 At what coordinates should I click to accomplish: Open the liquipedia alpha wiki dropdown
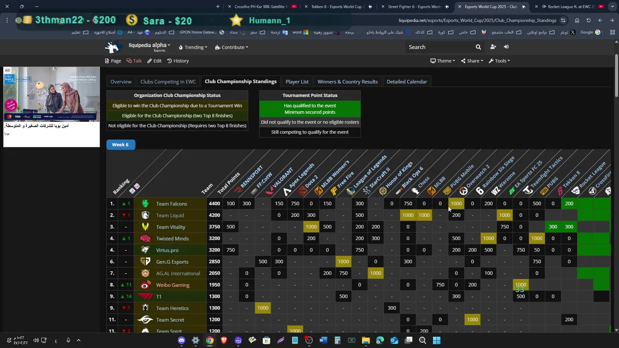[x=149, y=47]
